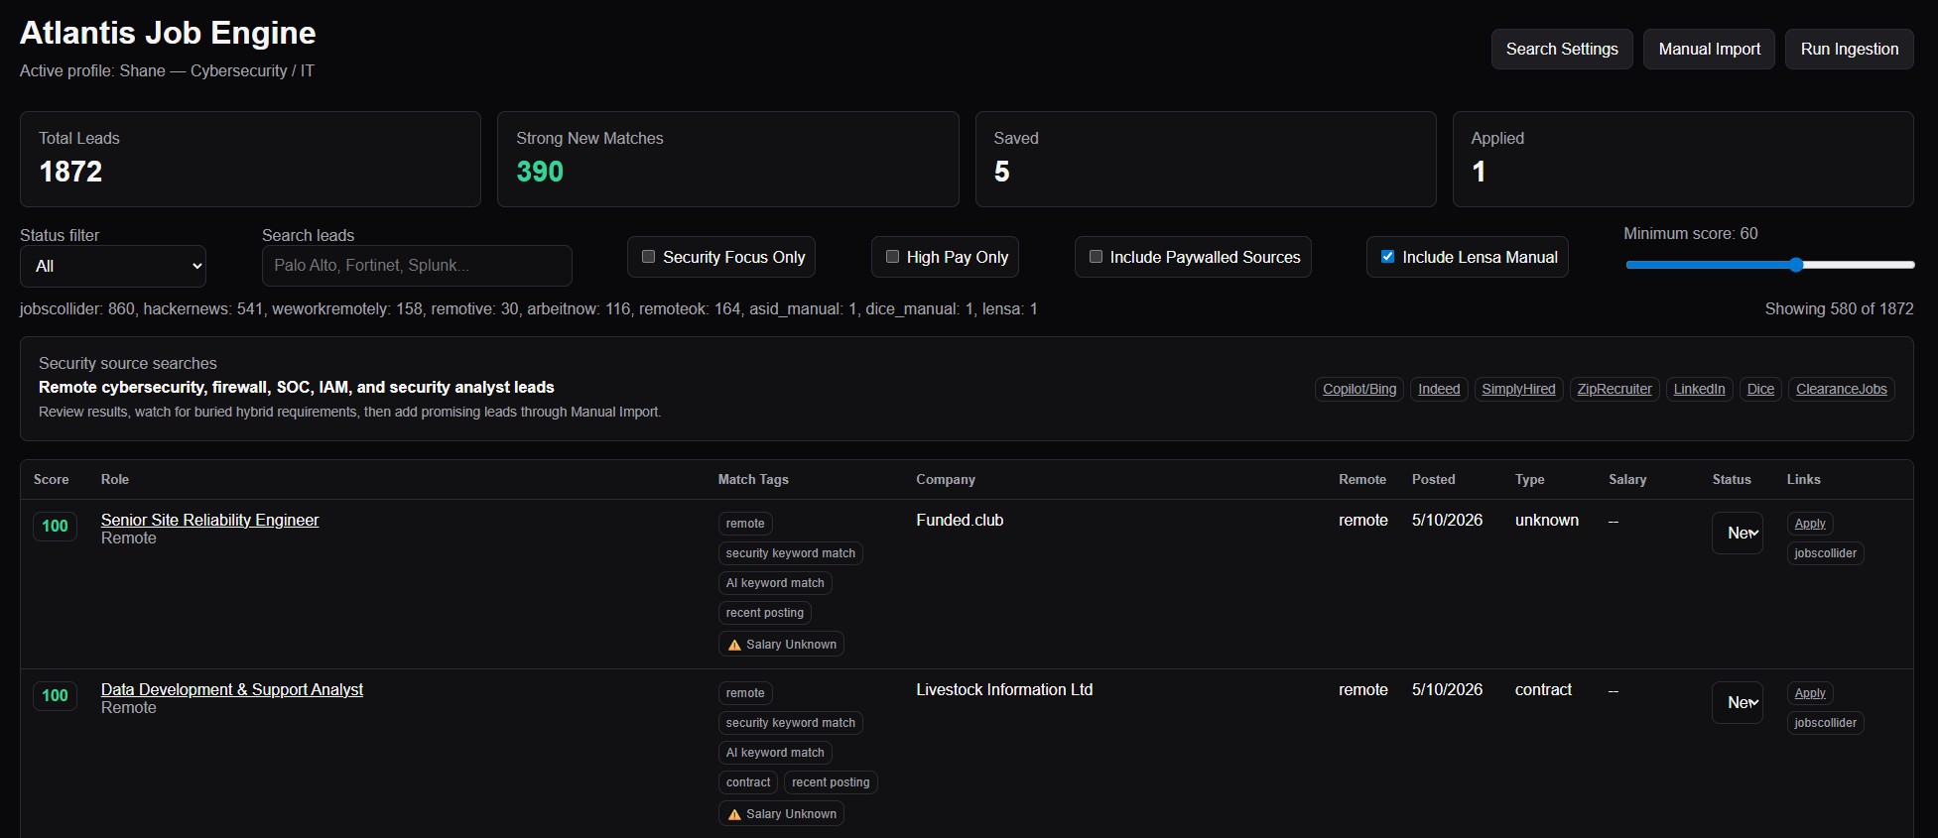Check Include Paywalled Sources
Screen dimensions: 1938x838
[x=1096, y=257]
